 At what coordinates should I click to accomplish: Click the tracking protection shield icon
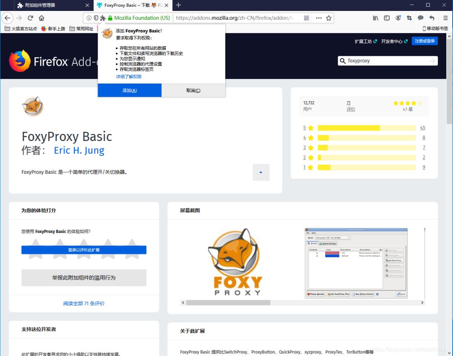click(97, 18)
